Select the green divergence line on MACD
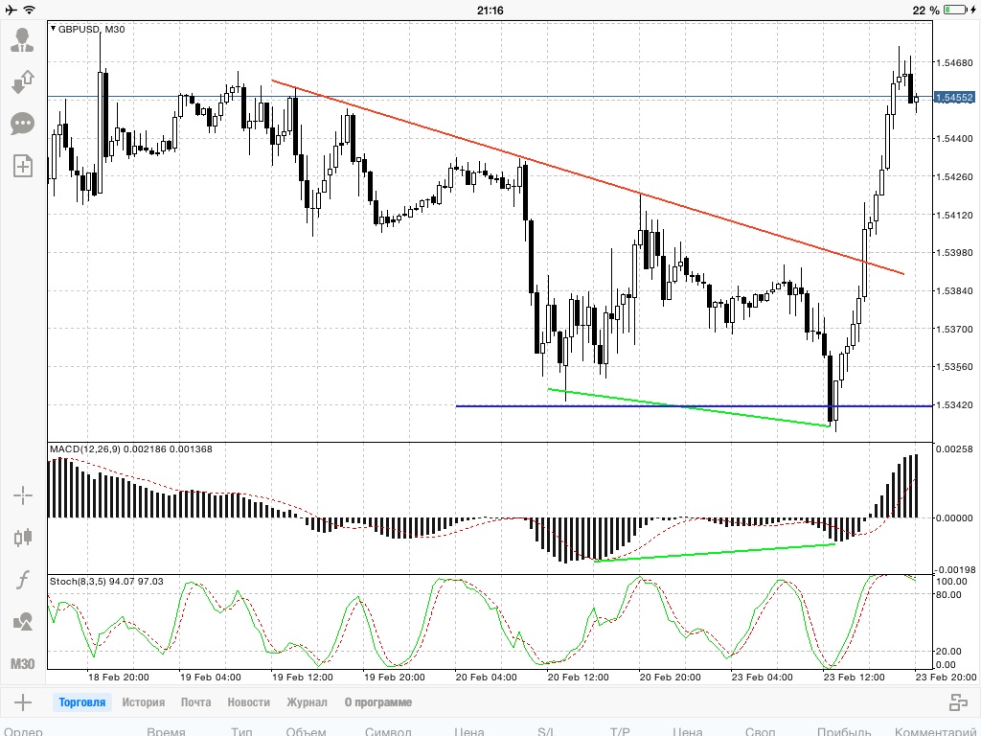 point(715,553)
